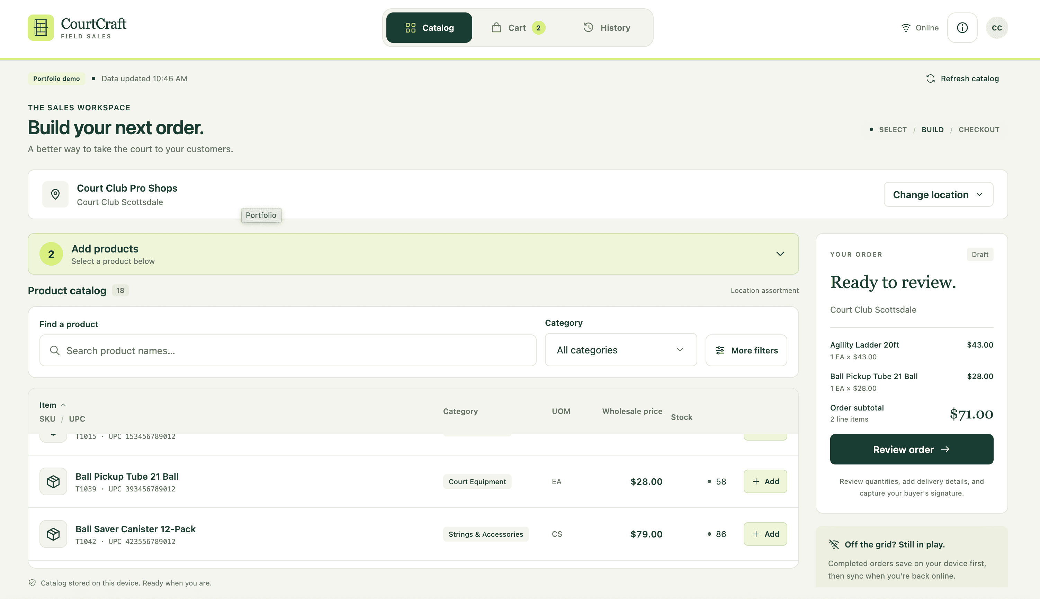Click the Ball Saver Canister 12-Pack name
This screenshot has height=599, width=1040.
pos(135,529)
